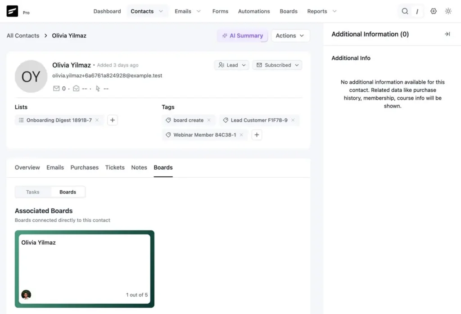Image resolution: width=461 pixels, height=314 pixels.
Task: Expand the Reports menu chevron
Action: [334, 11]
